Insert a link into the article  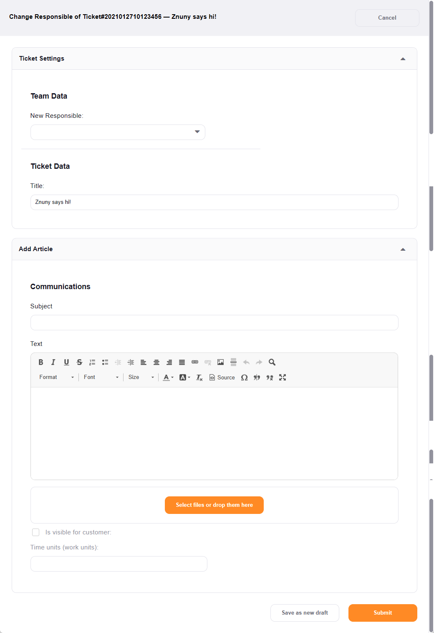tap(195, 362)
